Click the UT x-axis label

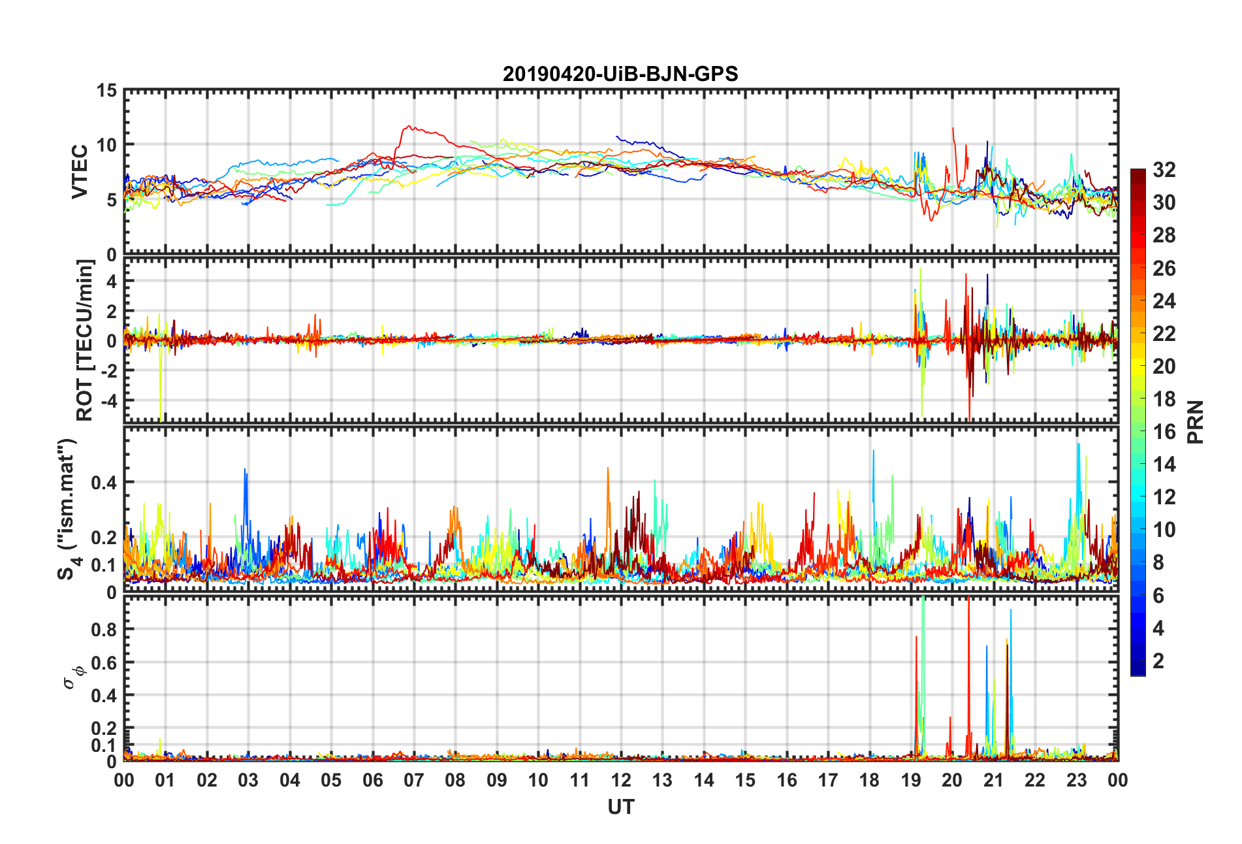click(620, 807)
